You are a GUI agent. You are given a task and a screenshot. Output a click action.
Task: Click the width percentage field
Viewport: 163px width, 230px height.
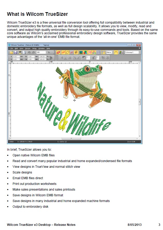click(42, 57)
